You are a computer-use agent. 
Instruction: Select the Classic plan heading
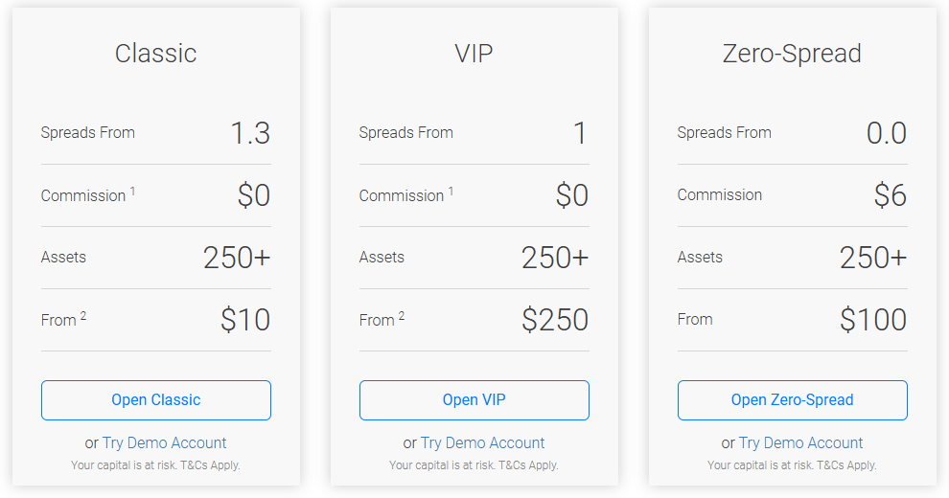(x=156, y=54)
